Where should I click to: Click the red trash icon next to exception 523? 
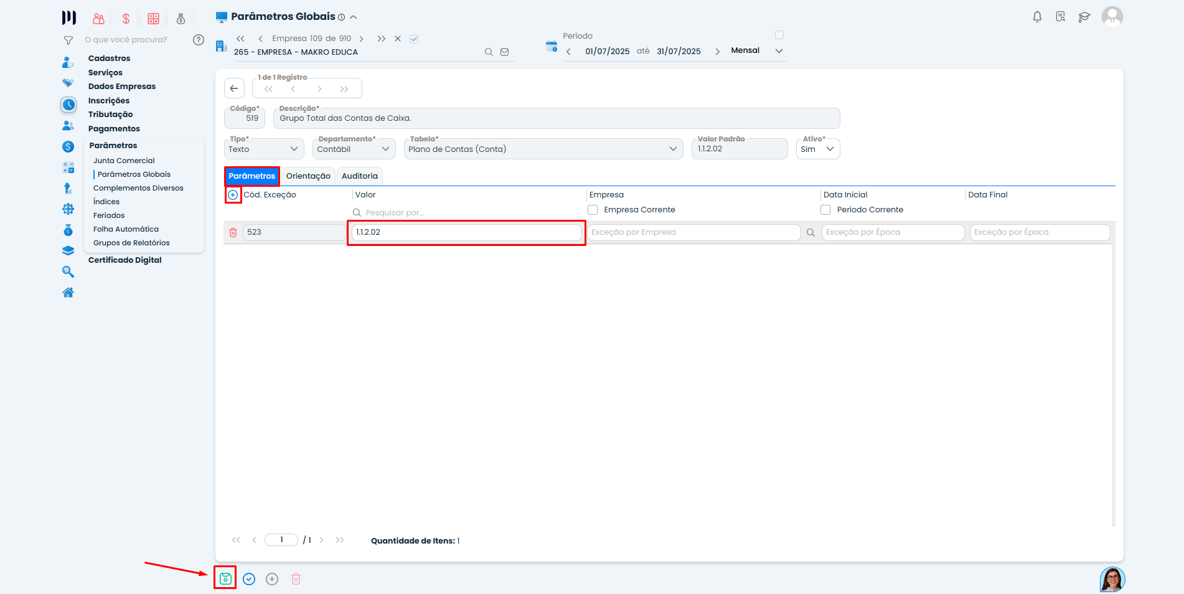coord(234,232)
